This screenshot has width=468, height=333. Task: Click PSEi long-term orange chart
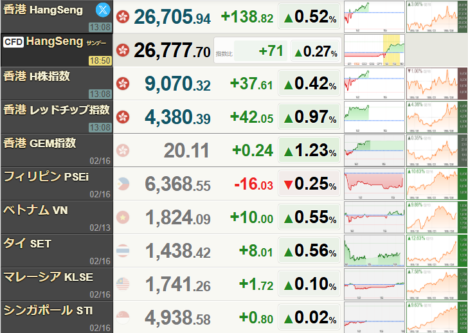point(437,184)
